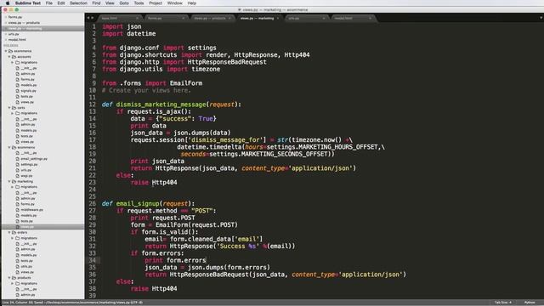The image size is (544, 306).
Task: Switch to the forms.py editor tab
Action: coord(165,18)
